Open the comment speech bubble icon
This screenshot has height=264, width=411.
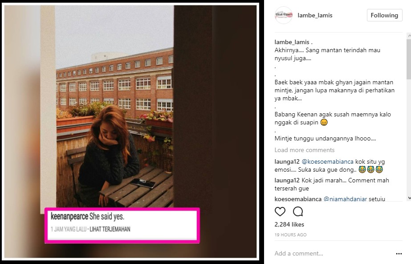(x=298, y=211)
